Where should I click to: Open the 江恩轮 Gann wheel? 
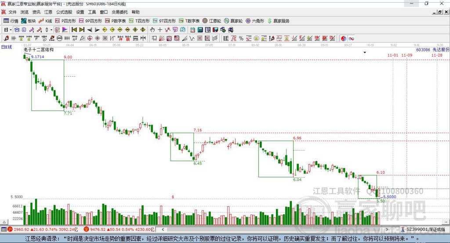pyautogui.click(x=212, y=21)
